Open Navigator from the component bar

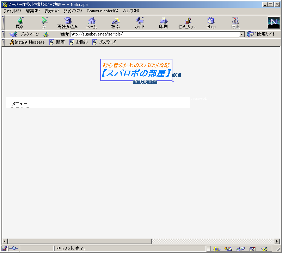216,249
